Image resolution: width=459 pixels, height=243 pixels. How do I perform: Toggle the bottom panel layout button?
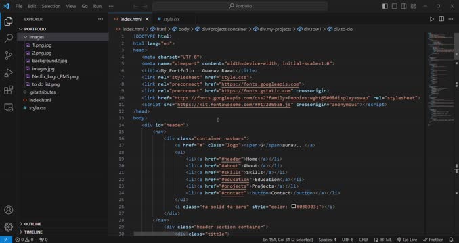(x=395, y=6)
